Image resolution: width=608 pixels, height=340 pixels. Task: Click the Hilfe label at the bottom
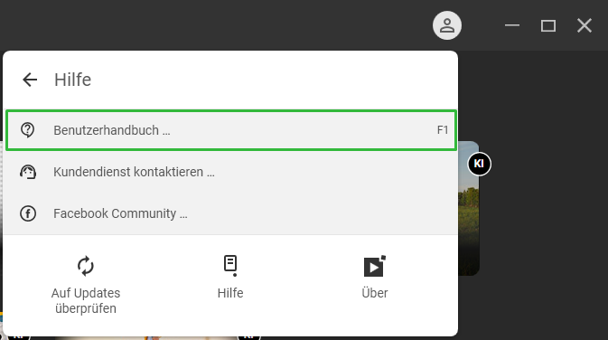tap(230, 293)
